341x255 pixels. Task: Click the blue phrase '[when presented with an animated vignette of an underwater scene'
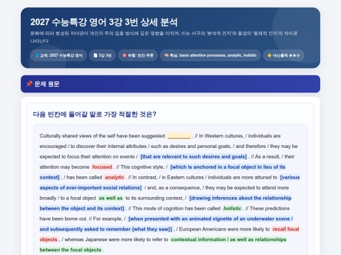point(209,218)
